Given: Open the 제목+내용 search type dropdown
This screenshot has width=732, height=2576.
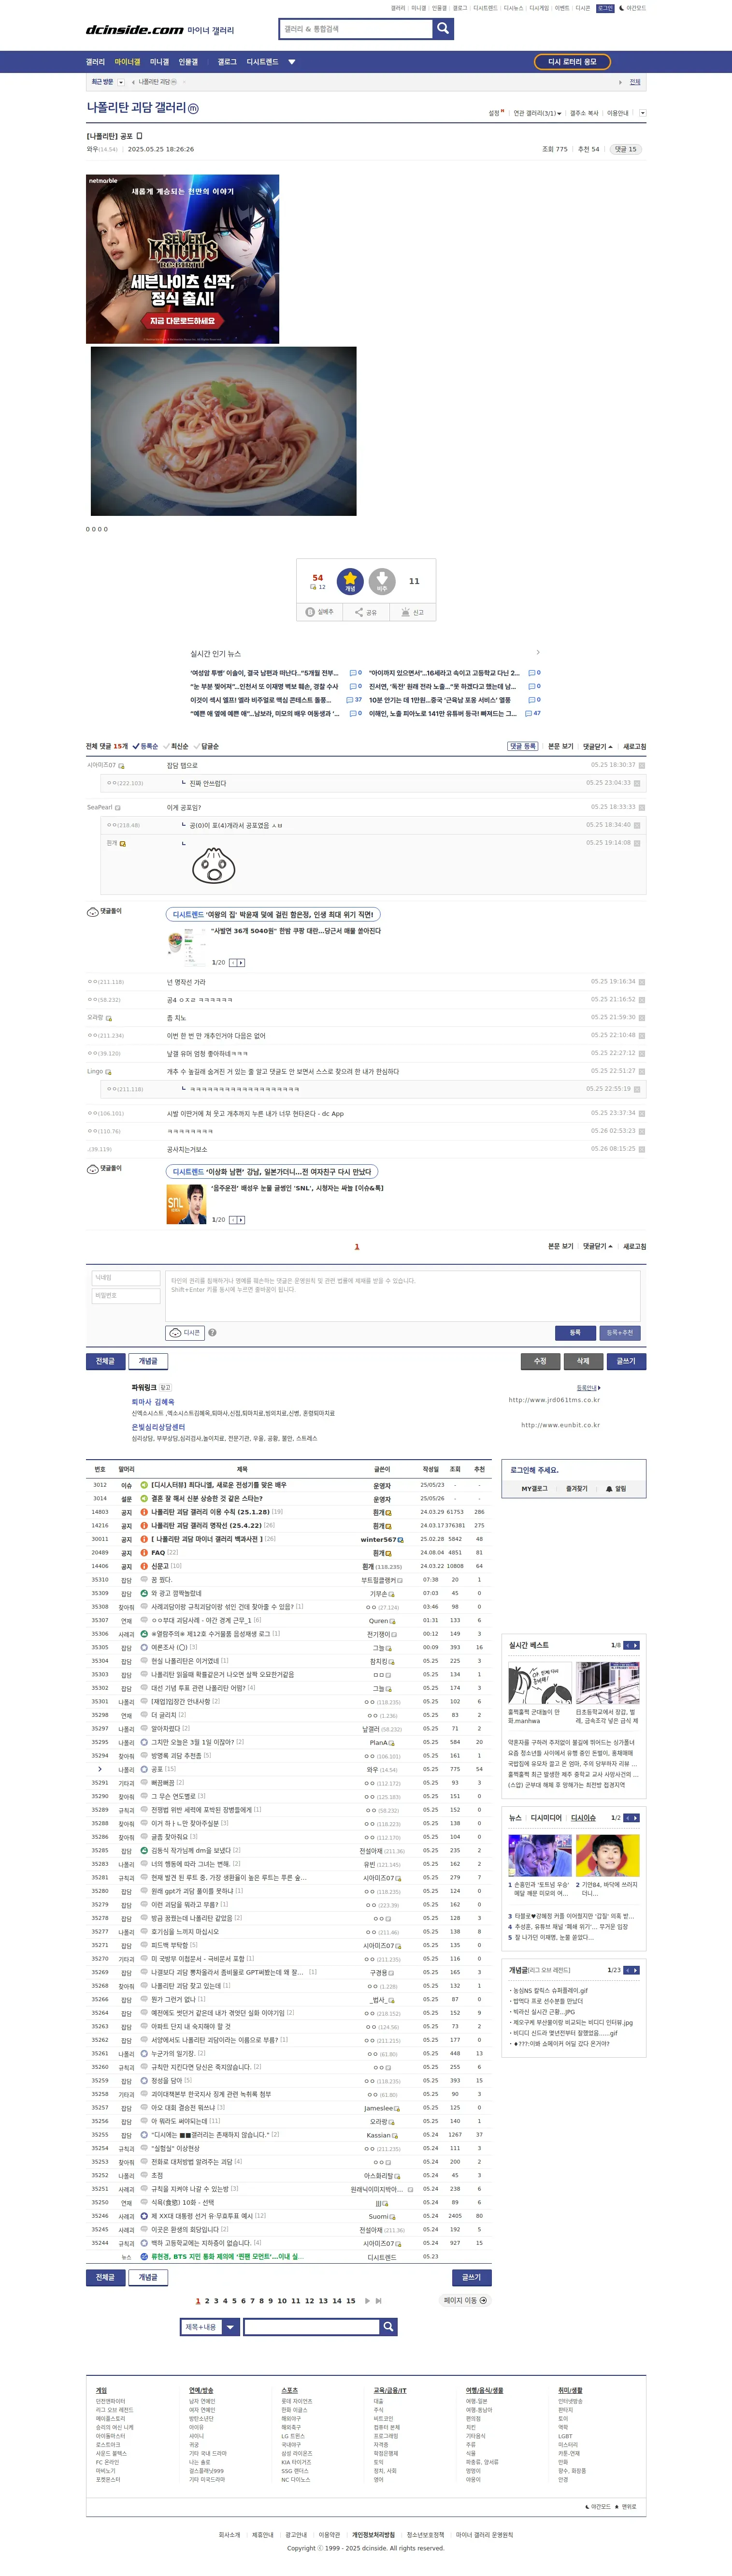Looking at the screenshot, I should [210, 2327].
